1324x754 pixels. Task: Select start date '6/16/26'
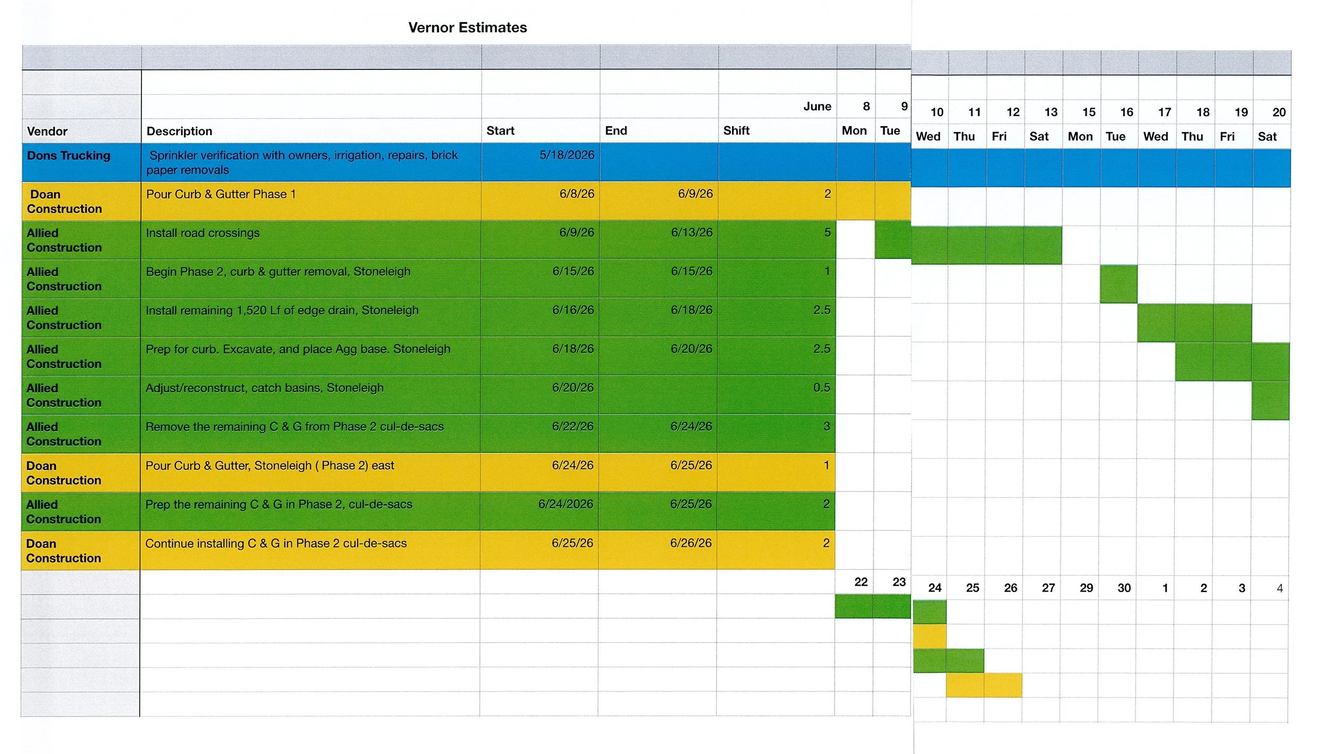573,310
